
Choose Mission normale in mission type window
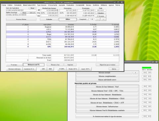(104, 73)
